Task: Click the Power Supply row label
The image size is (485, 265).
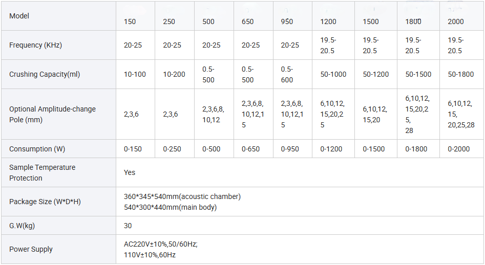Action: (31, 249)
